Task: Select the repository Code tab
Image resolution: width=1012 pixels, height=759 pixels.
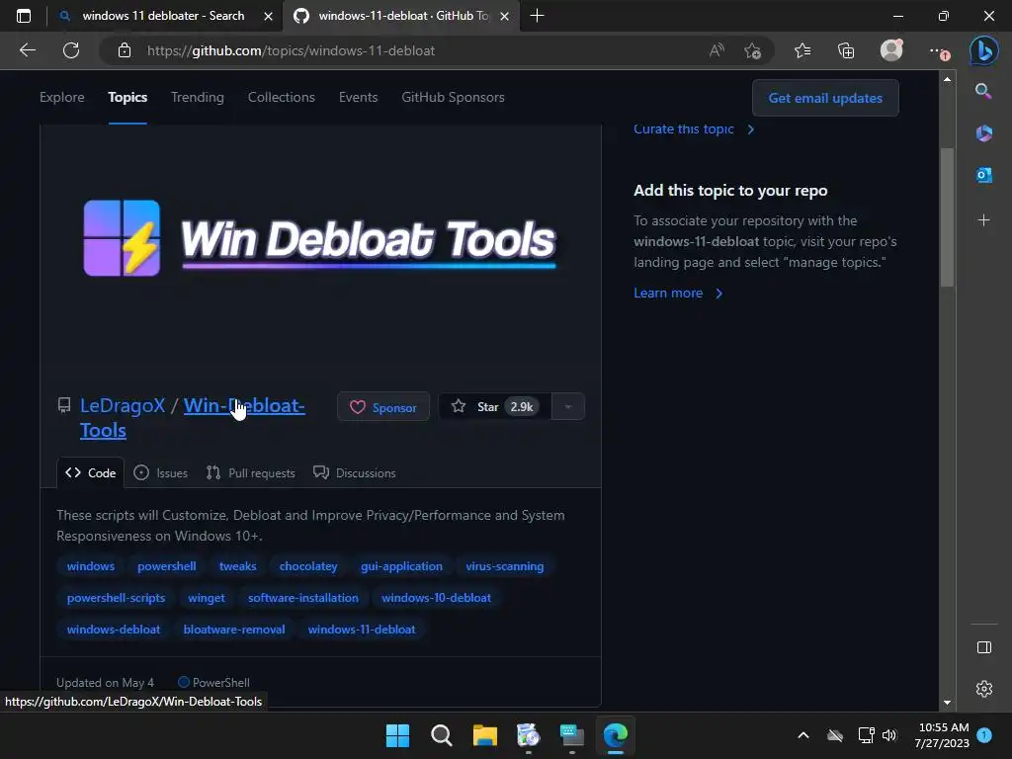Action: pyautogui.click(x=90, y=473)
